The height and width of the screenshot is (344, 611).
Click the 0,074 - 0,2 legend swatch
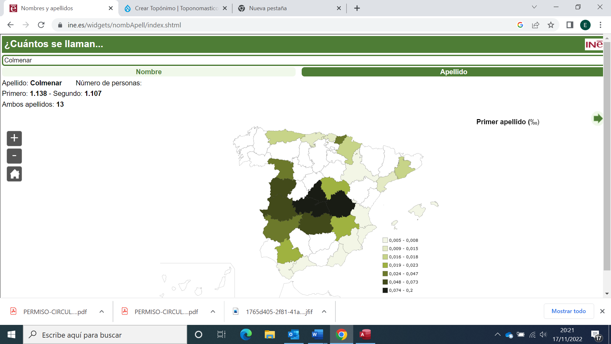385,290
